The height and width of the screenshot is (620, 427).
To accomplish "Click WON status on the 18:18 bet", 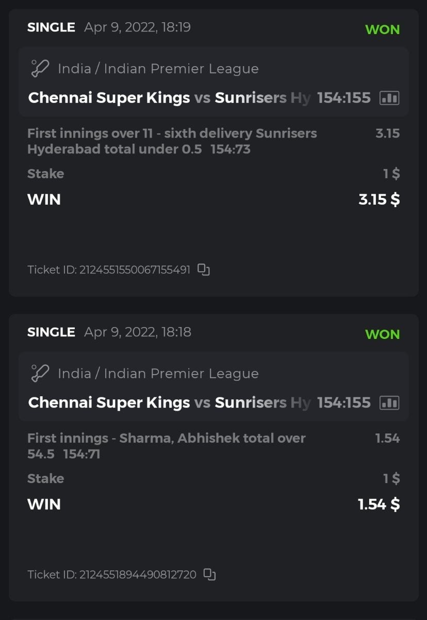I will (382, 334).
